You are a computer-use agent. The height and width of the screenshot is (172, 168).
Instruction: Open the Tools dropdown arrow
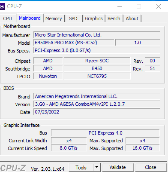point(97,167)
